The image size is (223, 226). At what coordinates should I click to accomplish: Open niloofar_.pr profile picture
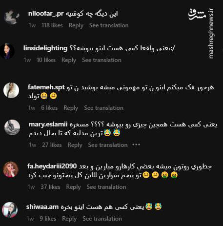point(12,17)
